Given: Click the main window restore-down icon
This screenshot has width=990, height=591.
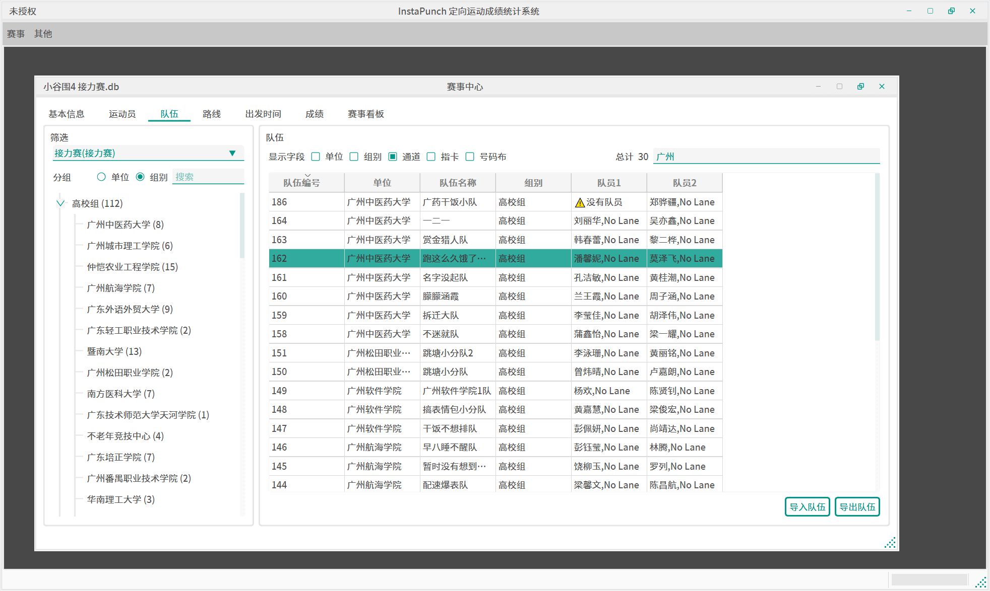Looking at the screenshot, I should tap(951, 11).
